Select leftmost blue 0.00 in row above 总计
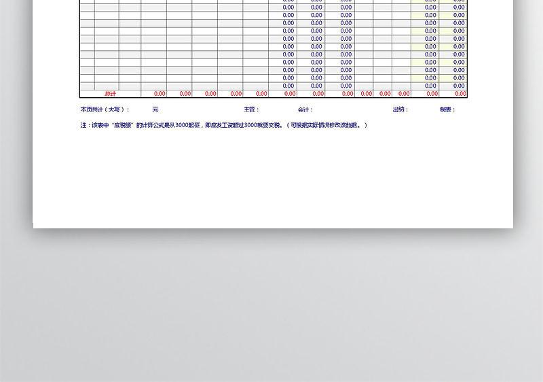Screen dimensions: 543x382 (288, 86)
